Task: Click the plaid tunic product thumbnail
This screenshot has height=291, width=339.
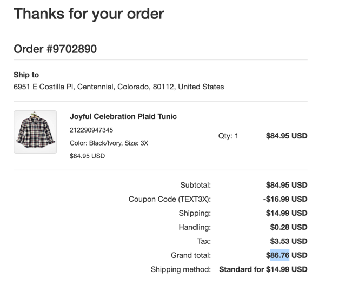Action: point(35,132)
